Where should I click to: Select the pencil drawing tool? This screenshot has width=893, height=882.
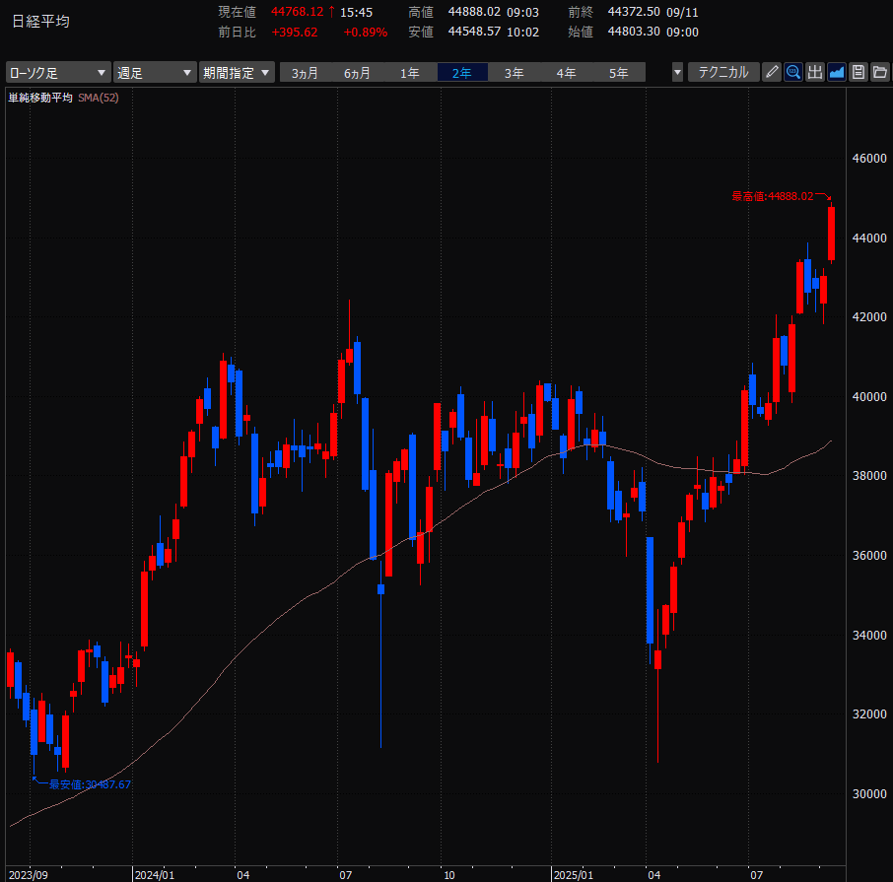[772, 72]
